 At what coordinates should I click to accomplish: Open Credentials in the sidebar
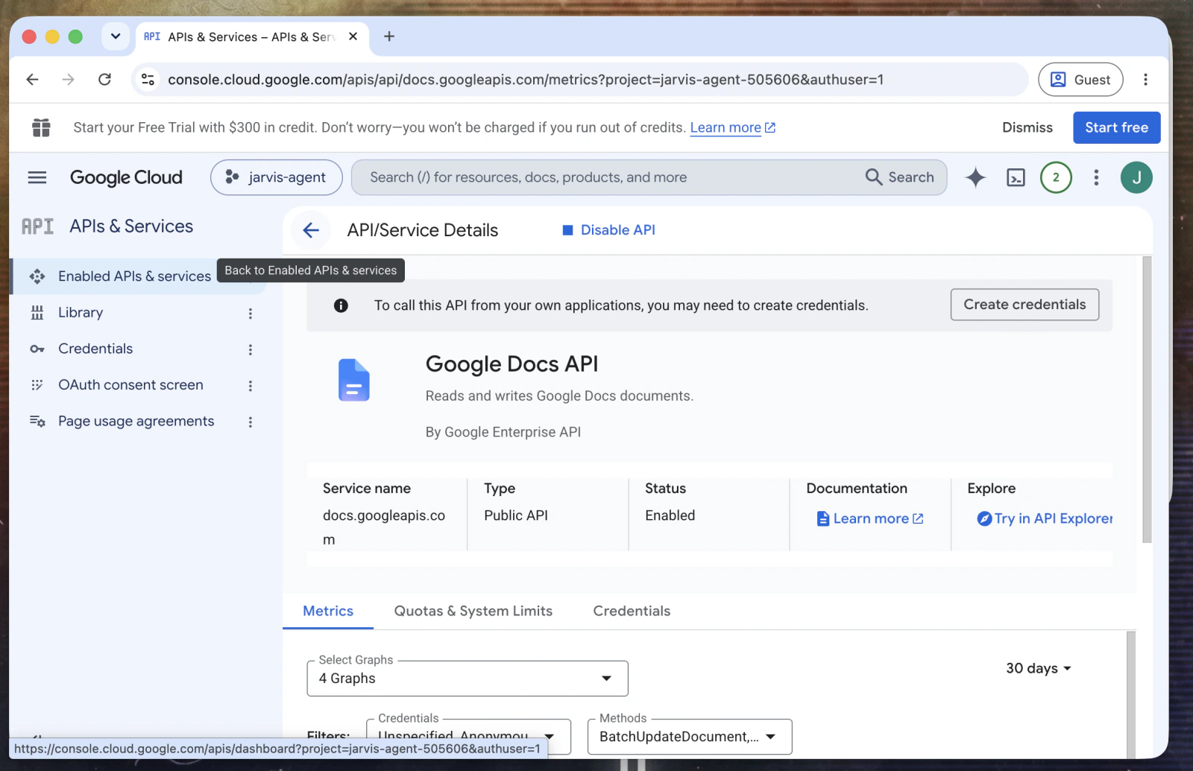point(95,349)
